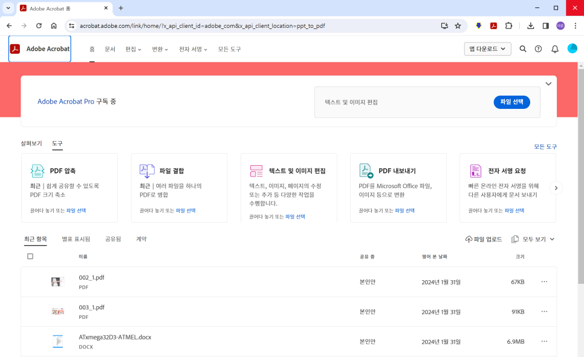Open the search magnifier icon in Acrobat header
Screen dimensions: 584x357
click(x=523, y=49)
